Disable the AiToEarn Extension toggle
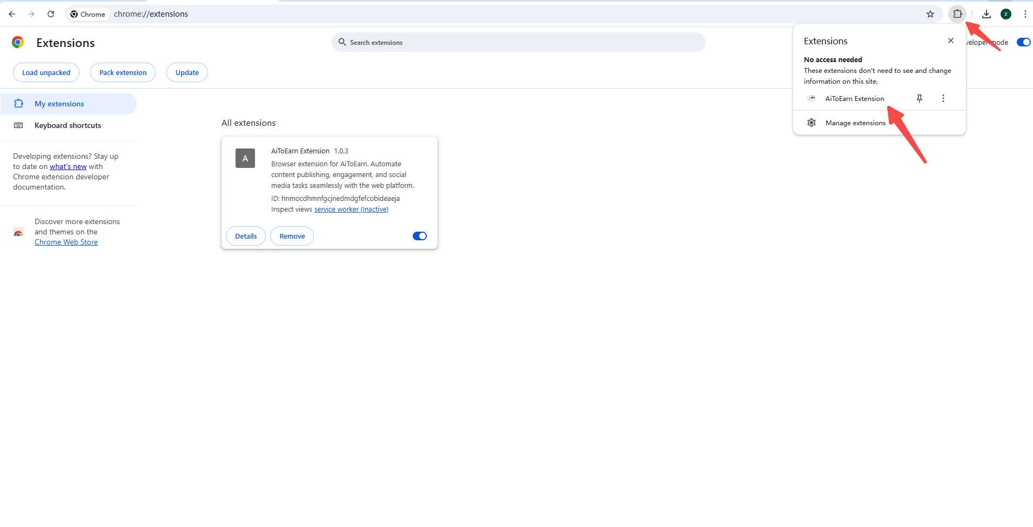The width and height of the screenshot is (1033, 527). 420,236
